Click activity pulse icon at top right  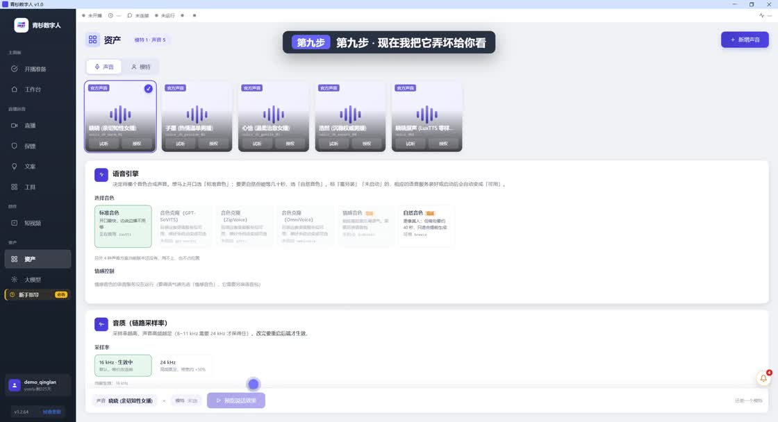(761, 15)
